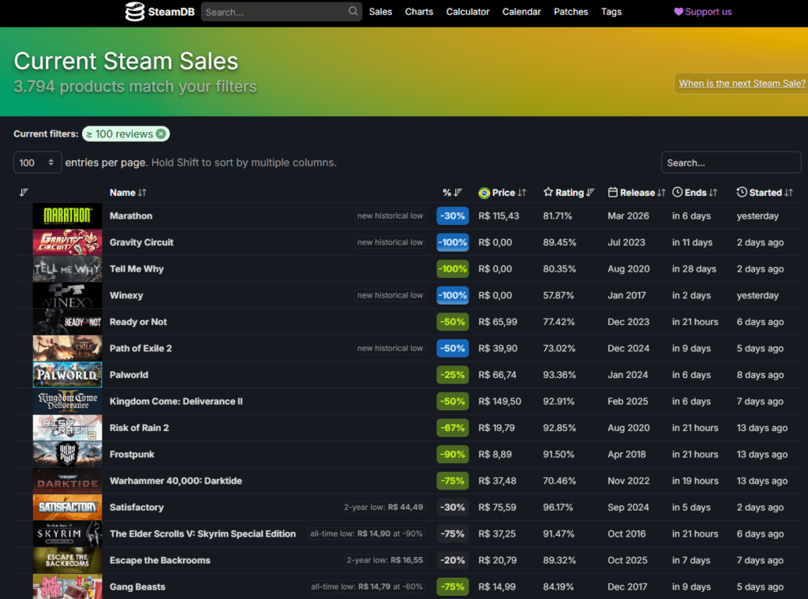Click the -67% badge for Risk of Rain 2

click(452, 428)
